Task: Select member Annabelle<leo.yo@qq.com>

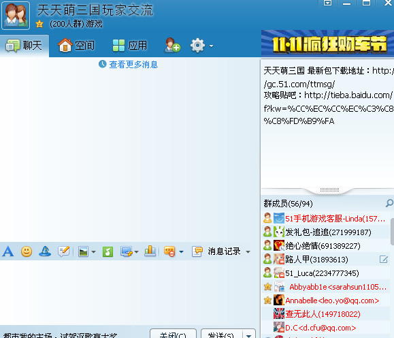Action: (326, 301)
